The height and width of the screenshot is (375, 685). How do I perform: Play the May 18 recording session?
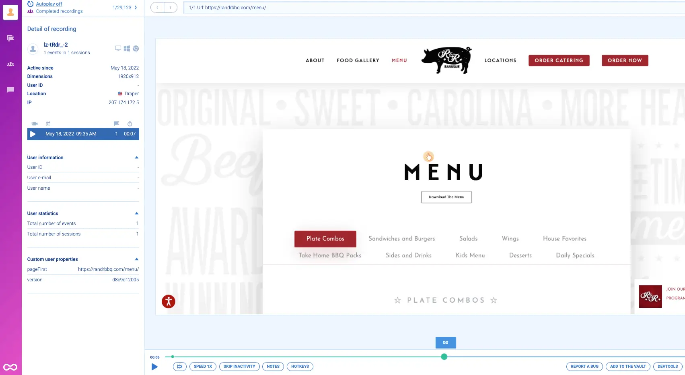[33, 134]
